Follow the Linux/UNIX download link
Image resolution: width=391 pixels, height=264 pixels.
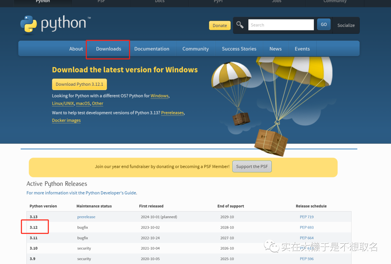63,104
